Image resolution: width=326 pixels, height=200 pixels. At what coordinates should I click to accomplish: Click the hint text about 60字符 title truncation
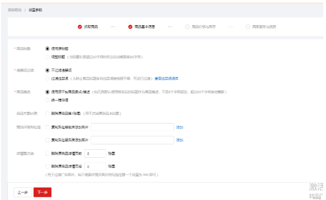(105, 57)
